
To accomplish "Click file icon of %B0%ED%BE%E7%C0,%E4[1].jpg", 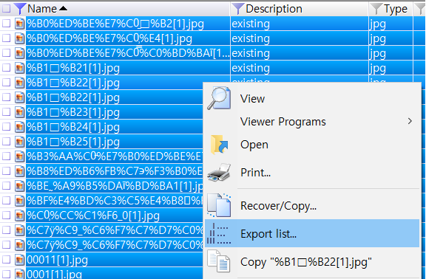I will [x=19, y=38].
